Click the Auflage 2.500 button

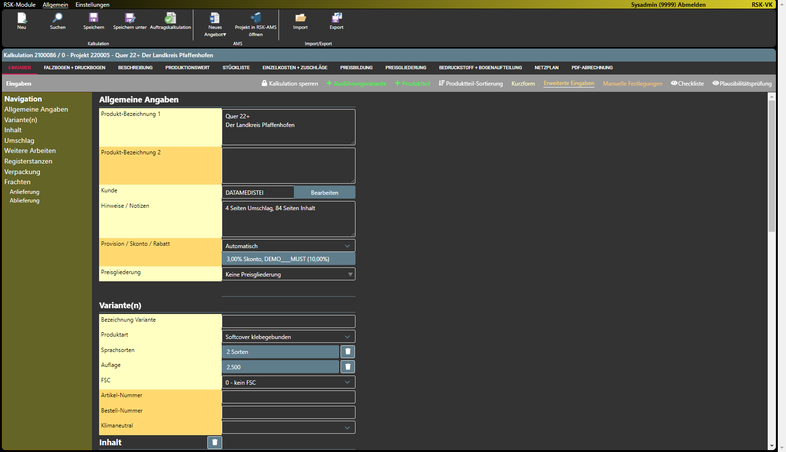280,367
